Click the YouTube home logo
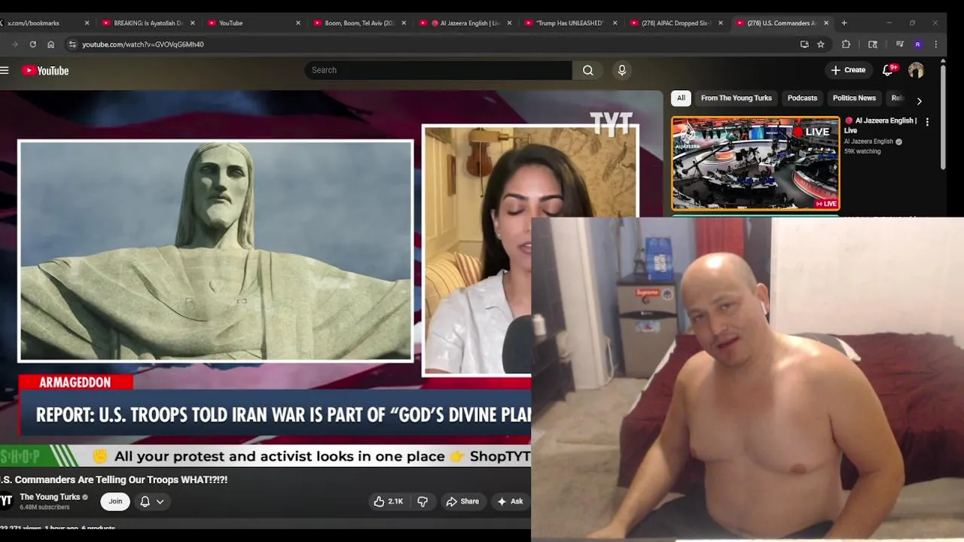964x542 pixels. (45, 70)
